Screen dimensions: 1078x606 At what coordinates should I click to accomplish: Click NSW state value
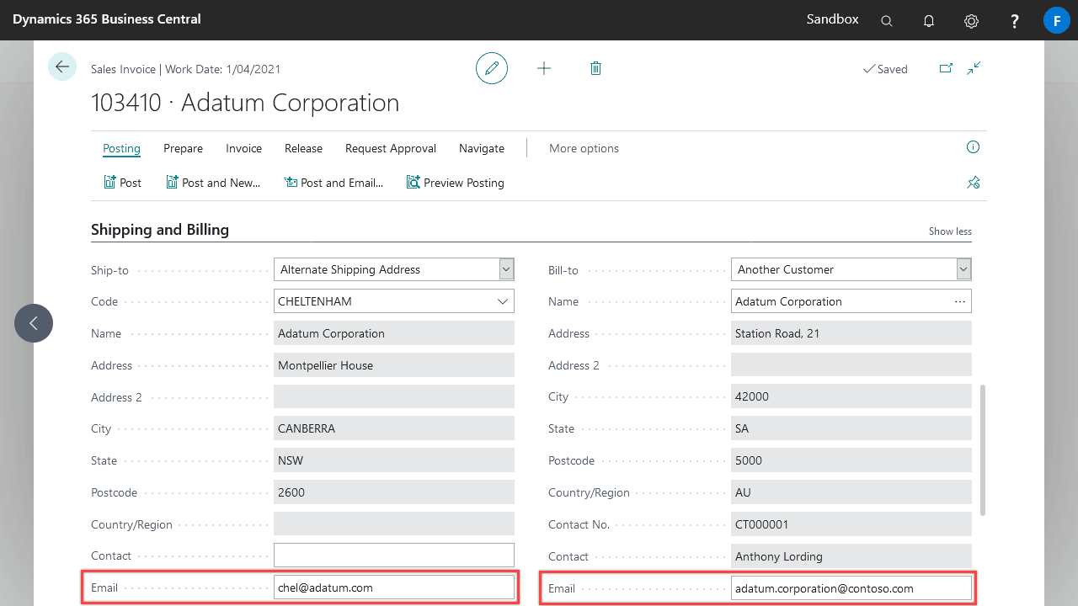coord(394,460)
